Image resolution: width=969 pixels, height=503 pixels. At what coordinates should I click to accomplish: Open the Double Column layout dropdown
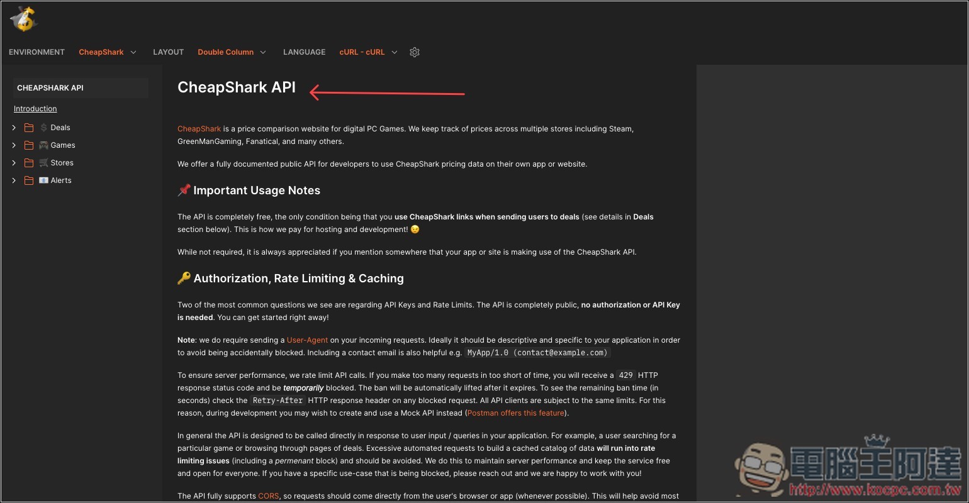(232, 52)
